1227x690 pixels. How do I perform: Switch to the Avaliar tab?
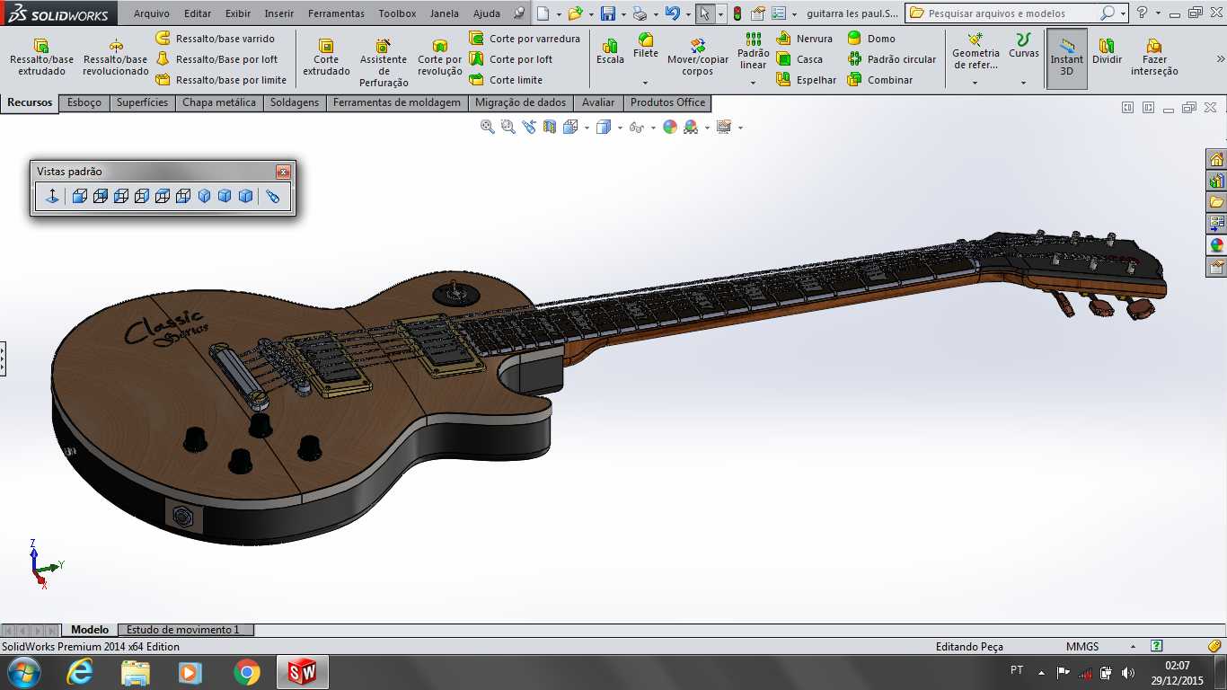click(x=598, y=102)
